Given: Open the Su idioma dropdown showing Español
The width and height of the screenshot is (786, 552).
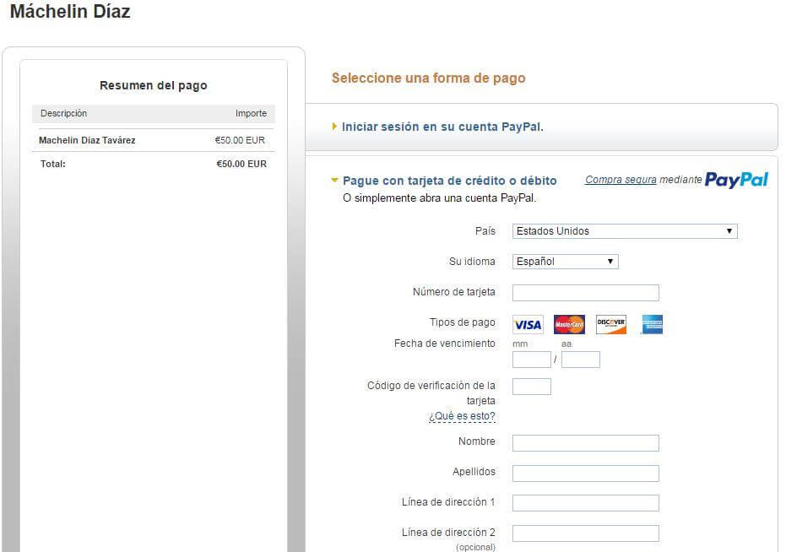Looking at the screenshot, I should 565,262.
